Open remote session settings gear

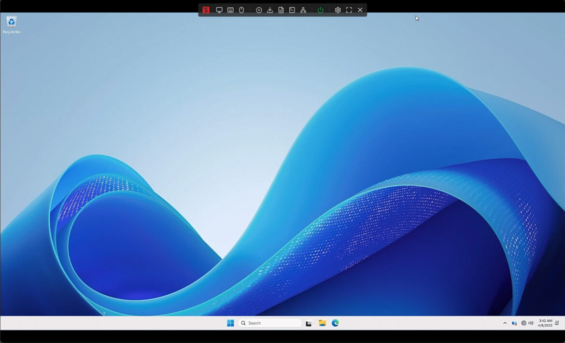(338, 10)
